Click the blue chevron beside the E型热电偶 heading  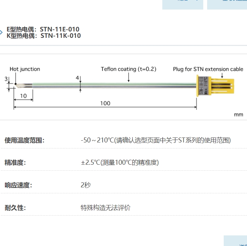(1, 33)
